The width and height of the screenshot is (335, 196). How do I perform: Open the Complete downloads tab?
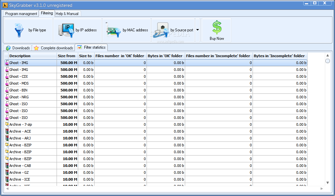53,48
